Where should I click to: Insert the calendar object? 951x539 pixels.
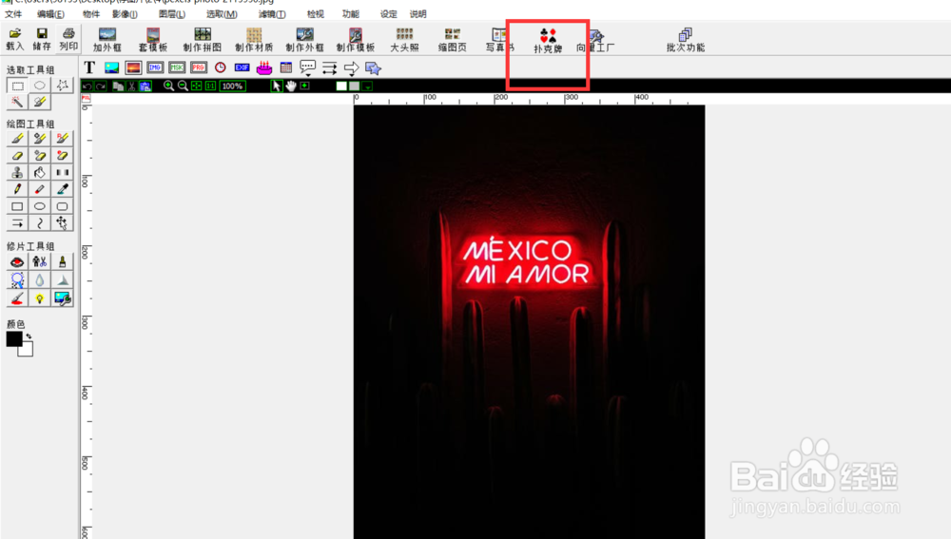285,67
